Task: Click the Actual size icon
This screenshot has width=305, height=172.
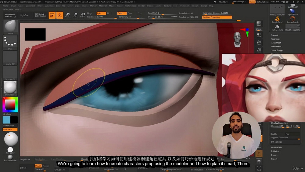Action: (x=259, y=50)
